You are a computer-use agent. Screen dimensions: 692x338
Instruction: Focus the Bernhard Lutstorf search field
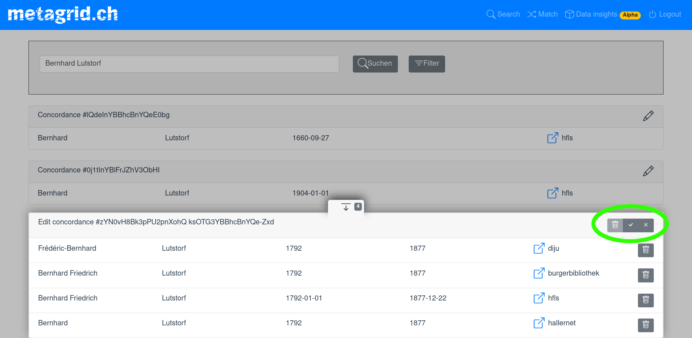(189, 64)
